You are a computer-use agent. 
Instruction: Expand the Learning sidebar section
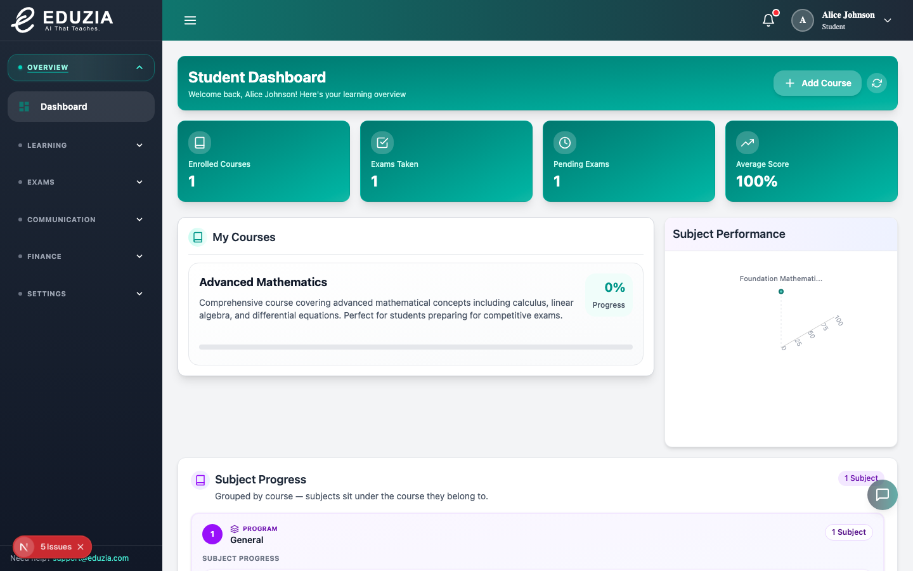pos(139,145)
